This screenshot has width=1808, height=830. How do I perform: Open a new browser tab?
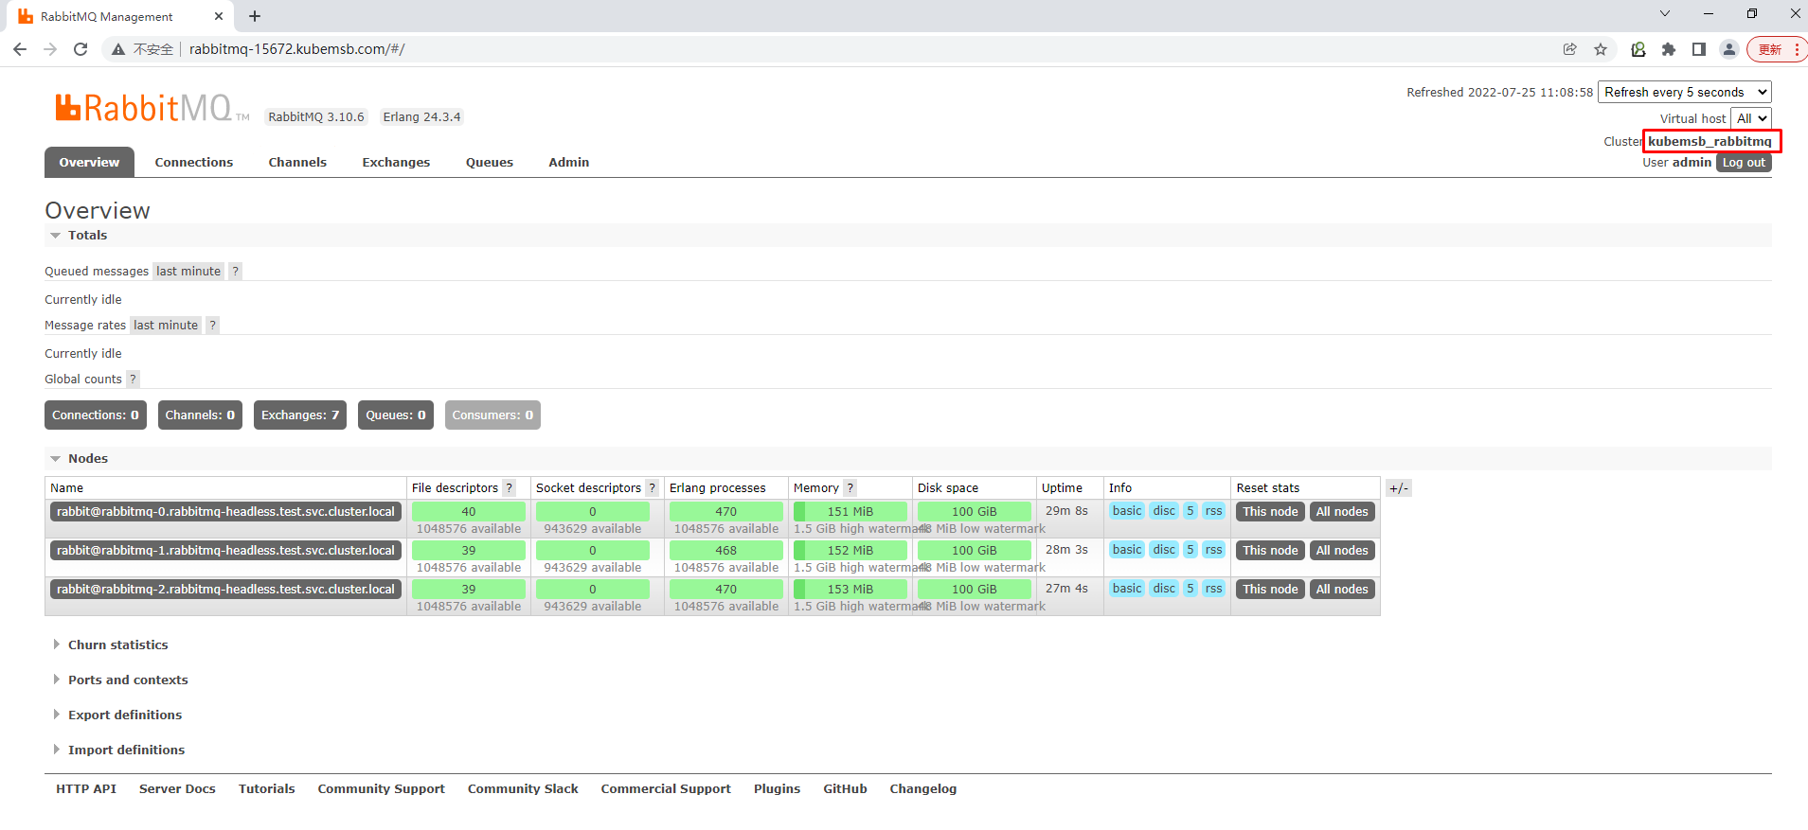pyautogui.click(x=255, y=16)
